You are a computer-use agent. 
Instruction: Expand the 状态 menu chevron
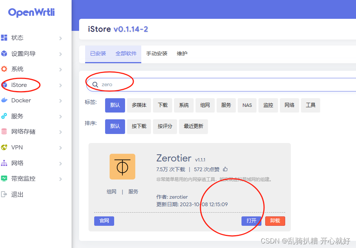pos(61,38)
